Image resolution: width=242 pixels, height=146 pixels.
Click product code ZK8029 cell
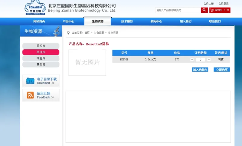(124, 59)
